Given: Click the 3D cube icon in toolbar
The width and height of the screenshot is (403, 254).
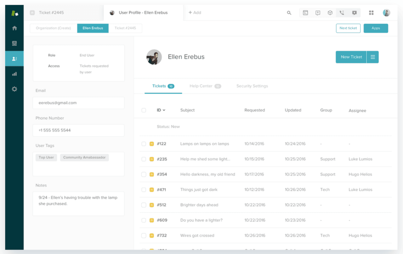Looking at the screenshot, I should [x=330, y=13].
